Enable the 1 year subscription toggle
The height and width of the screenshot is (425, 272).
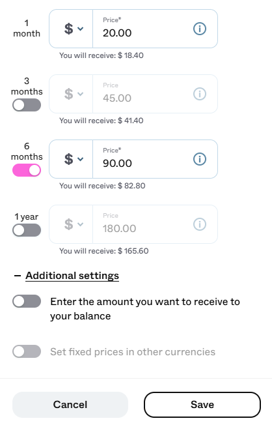tap(27, 230)
